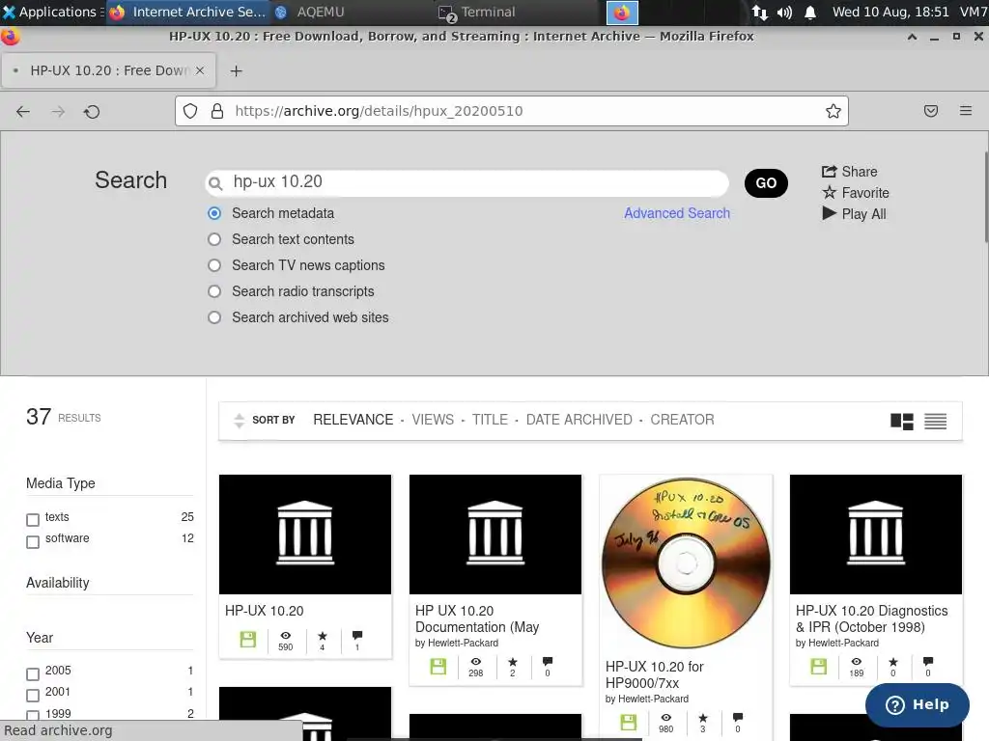The height and width of the screenshot is (741, 989).
Task: Open the Advanced Search link
Action: tap(677, 213)
